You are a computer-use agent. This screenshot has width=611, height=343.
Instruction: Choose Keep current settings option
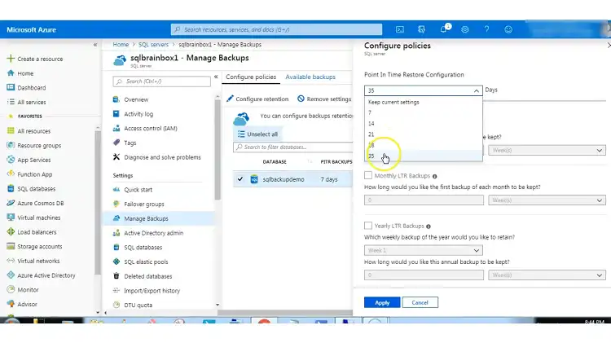(423, 102)
